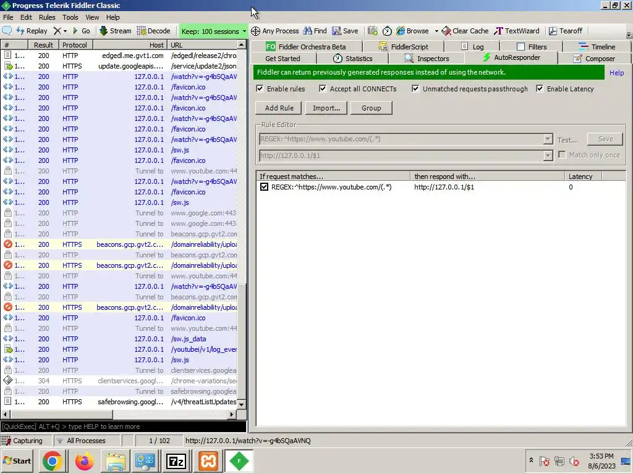Click the Remove sessions X icon
The height and width of the screenshot is (474, 633).
(x=57, y=31)
